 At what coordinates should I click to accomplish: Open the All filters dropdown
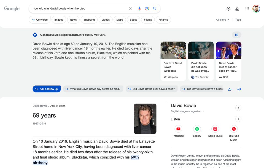point(222,20)
